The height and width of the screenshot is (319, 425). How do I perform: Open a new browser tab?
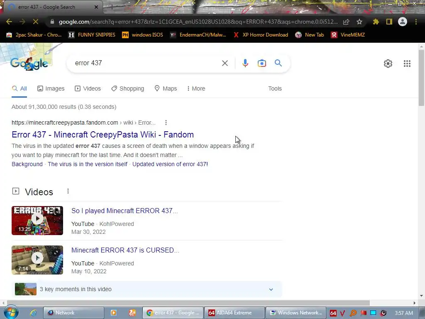pos(112,7)
